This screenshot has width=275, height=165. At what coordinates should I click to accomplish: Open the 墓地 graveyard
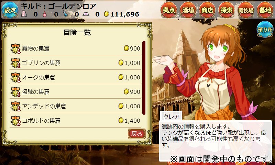pyautogui.click(x=265, y=10)
